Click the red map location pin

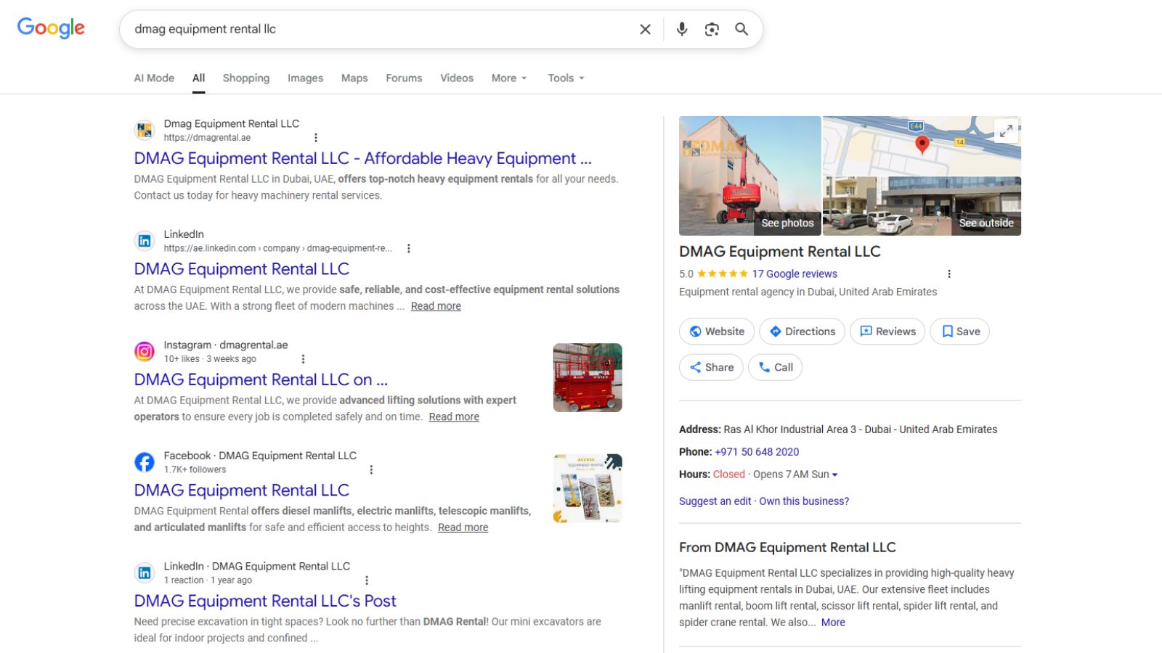pyautogui.click(x=922, y=144)
